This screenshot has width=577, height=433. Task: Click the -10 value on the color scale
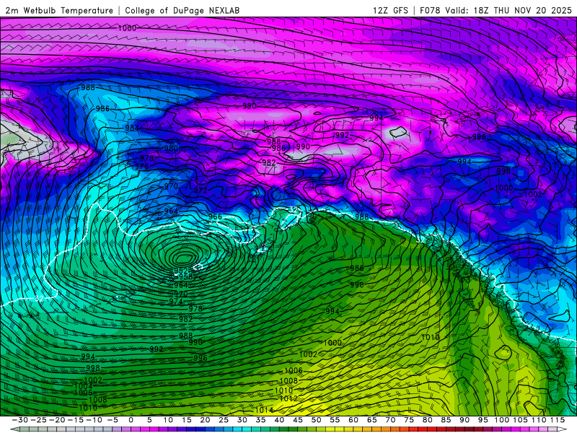click(94, 420)
